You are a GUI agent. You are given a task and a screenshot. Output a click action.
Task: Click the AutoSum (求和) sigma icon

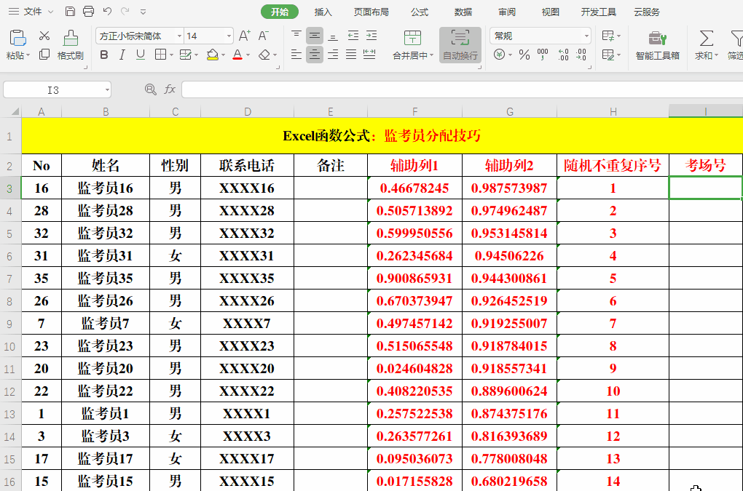coord(706,44)
